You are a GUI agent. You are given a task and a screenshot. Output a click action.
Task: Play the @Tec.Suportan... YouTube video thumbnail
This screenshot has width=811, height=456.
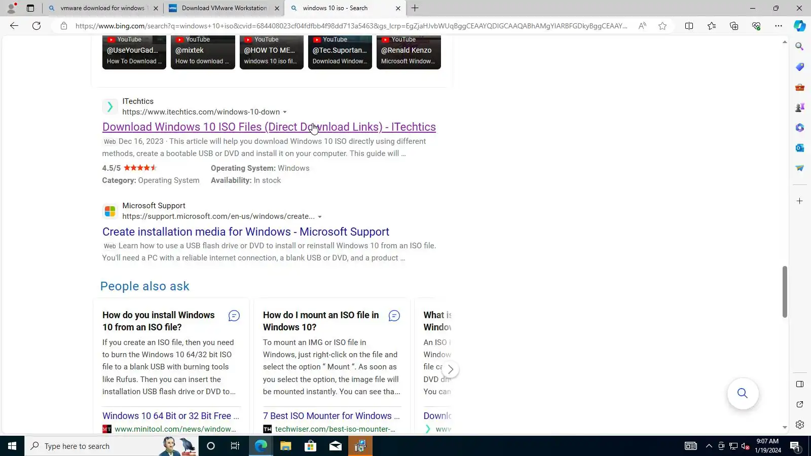point(340,52)
